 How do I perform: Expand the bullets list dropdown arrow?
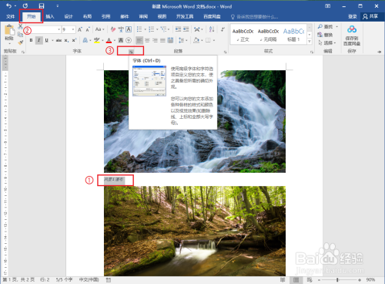coord(145,29)
